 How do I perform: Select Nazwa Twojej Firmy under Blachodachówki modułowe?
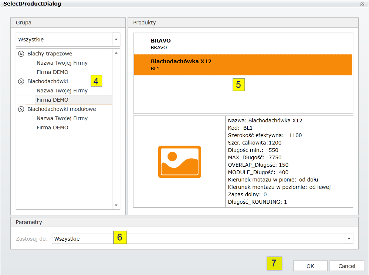(x=62, y=118)
